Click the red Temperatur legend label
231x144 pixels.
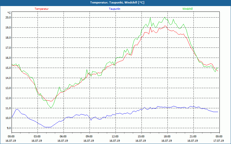pyautogui.click(x=42, y=9)
